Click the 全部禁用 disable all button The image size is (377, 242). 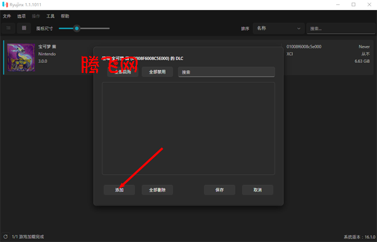click(157, 72)
